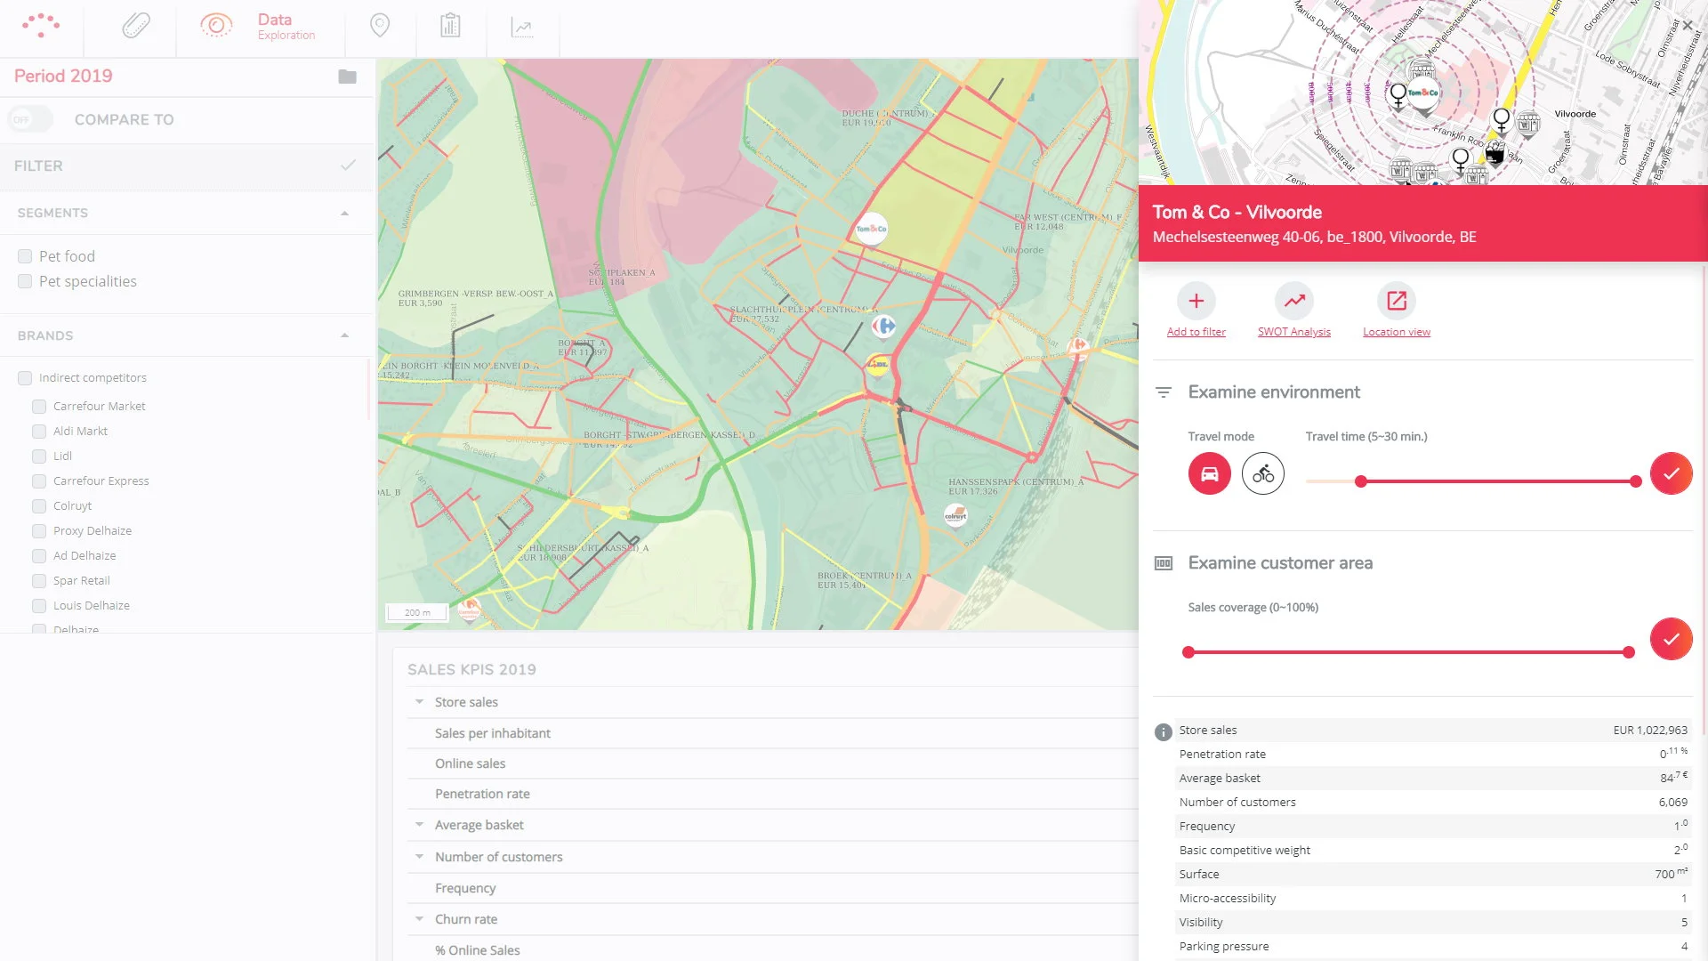Select the % Online Sales KPI row

[x=772, y=950]
